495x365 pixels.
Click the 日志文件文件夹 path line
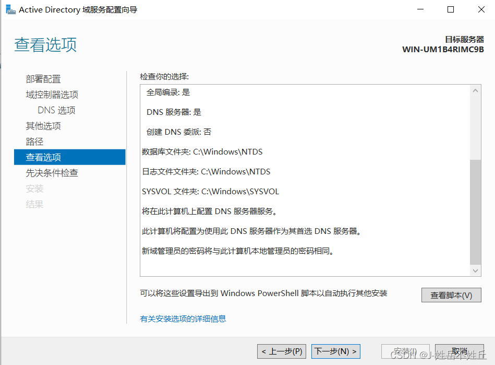pos(206,172)
